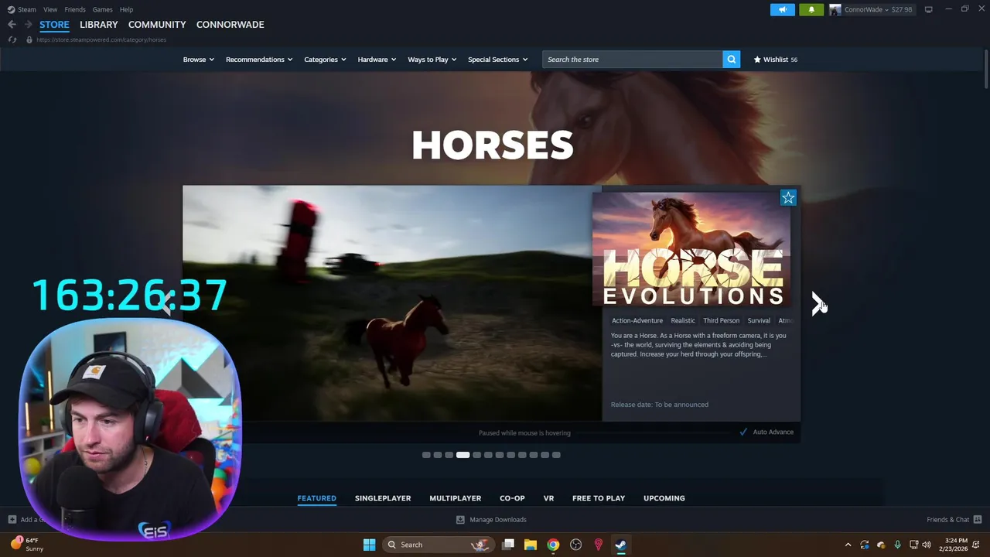Open the Horse Evolutions capsule image
This screenshot has width=990, height=557.
pos(691,249)
